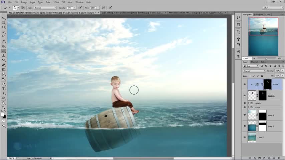Select the Path Selection tool
Screen dimensions: 285x160
(x=3, y=93)
